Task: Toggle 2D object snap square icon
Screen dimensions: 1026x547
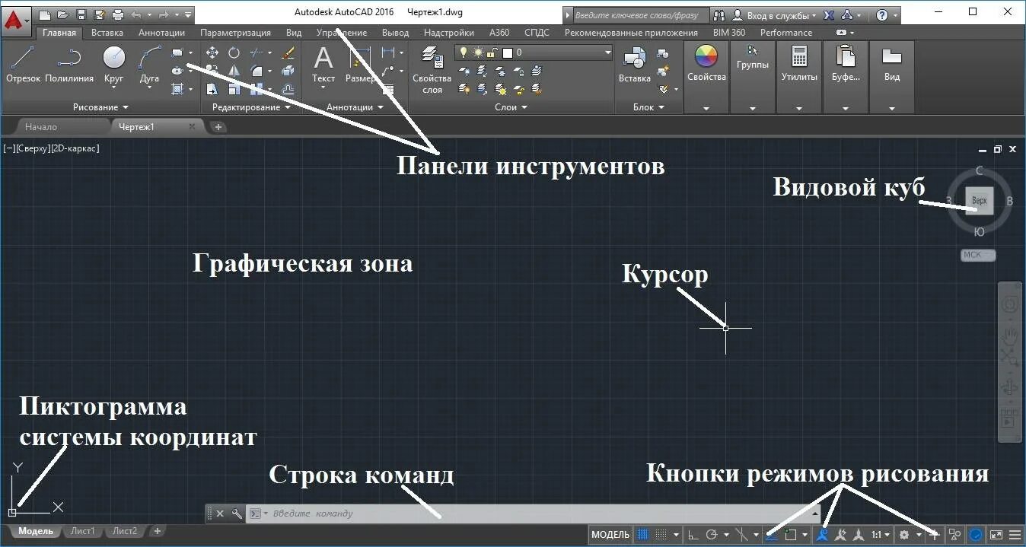Action: 791,535
